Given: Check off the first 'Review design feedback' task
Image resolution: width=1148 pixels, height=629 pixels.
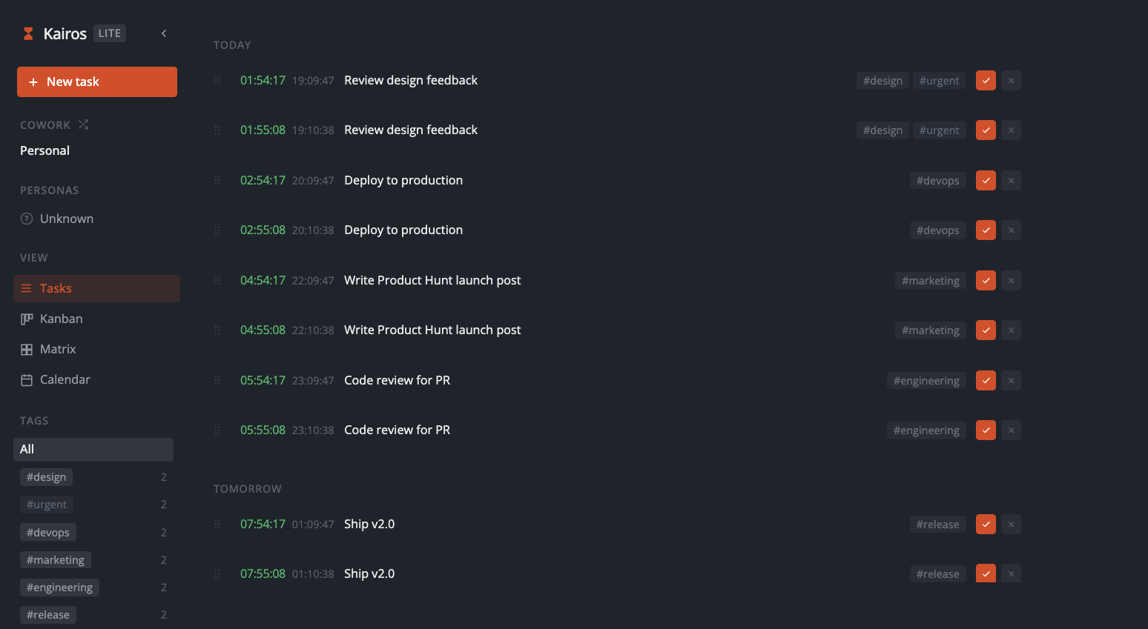Looking at the screenshot, I should click(x=986, y=80).
